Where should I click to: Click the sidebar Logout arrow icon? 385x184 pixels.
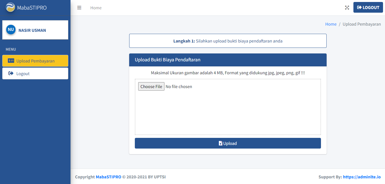click(11, 73)
